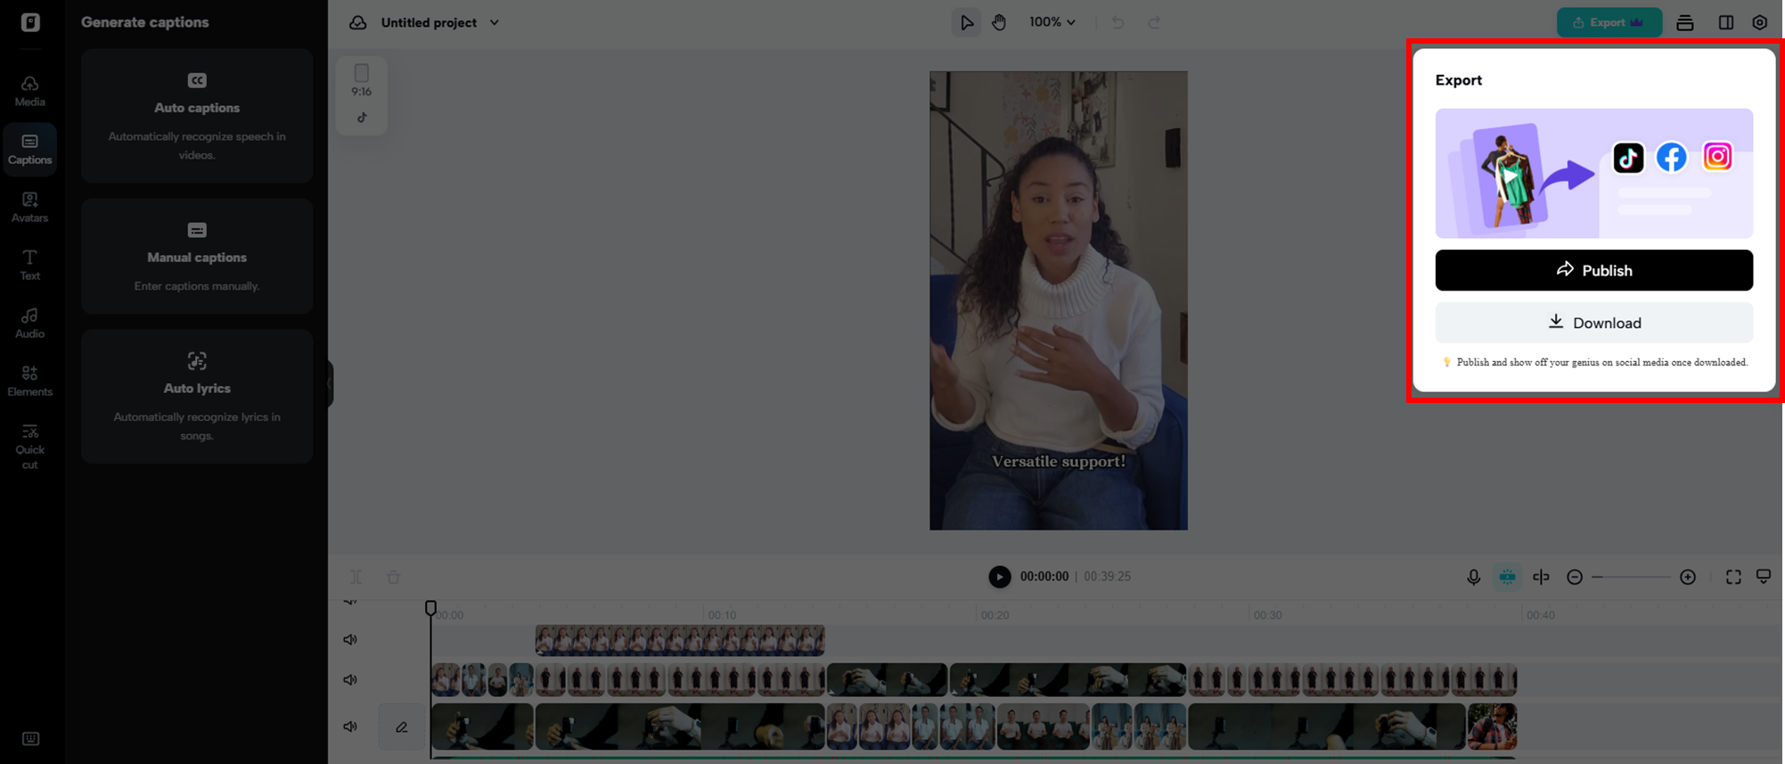Screen dimensions: 1785x764
Task: Zoom out the timeline
Action: coord(1575,577)
